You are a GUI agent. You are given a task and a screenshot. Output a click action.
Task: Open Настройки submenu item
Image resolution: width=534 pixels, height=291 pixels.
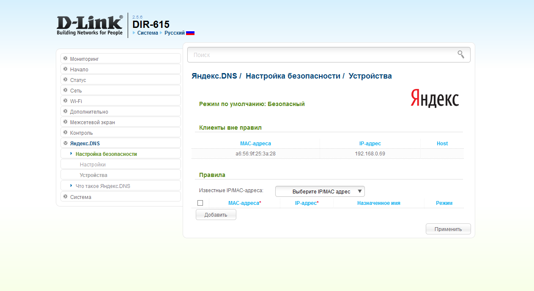121,164
